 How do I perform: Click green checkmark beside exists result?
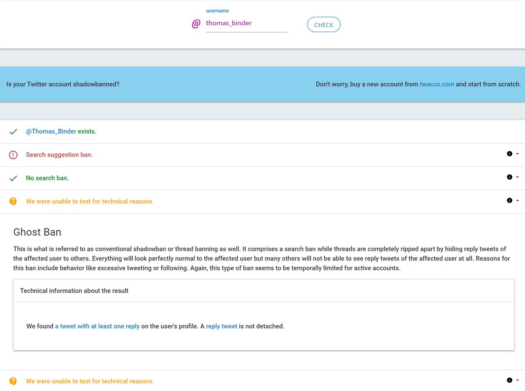point(13,131)
